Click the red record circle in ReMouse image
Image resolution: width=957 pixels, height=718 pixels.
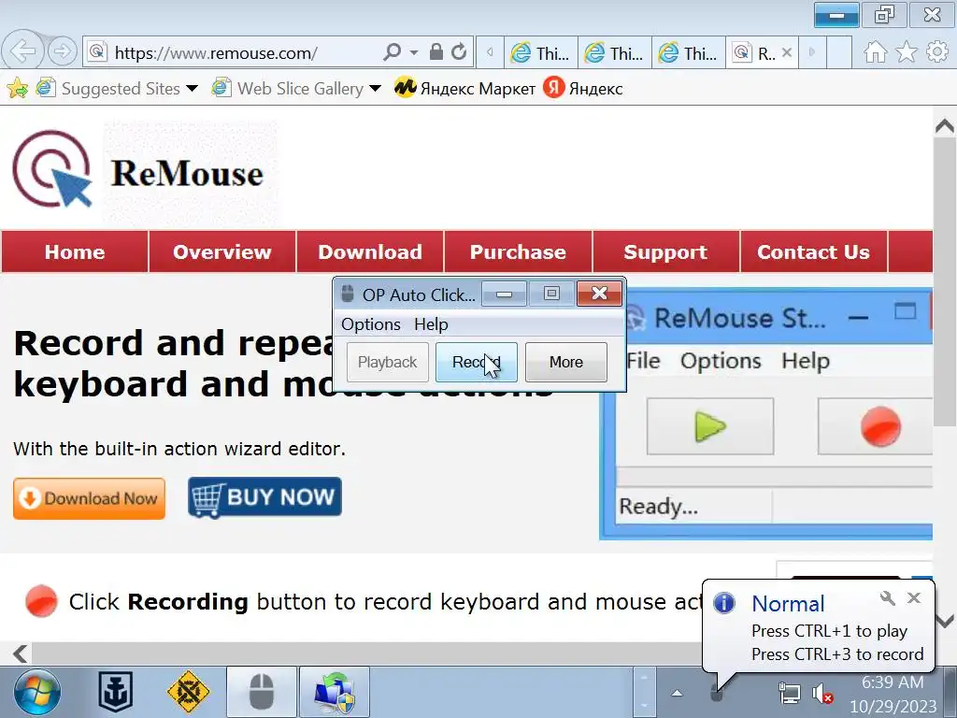coord(880,426)
